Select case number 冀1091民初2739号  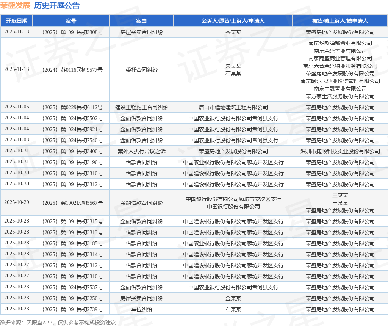click(x=72, y=309)
